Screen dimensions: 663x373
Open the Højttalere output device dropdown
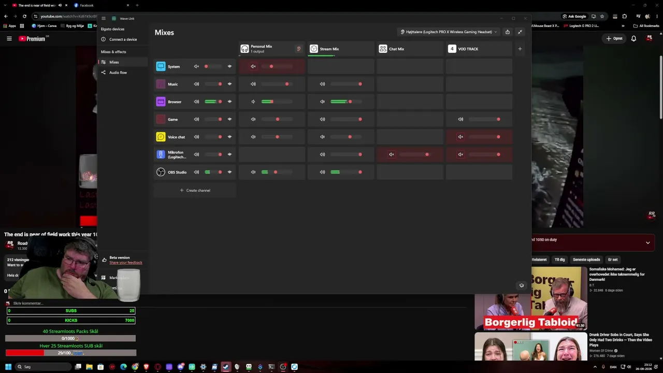[x=449, y=32]
